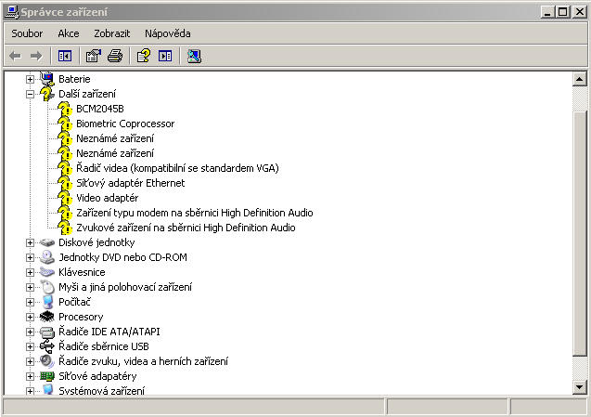591x417 pixels.
Task: Expand the Řadiče sběrnice USB node
Action: [x=30, y=346]
